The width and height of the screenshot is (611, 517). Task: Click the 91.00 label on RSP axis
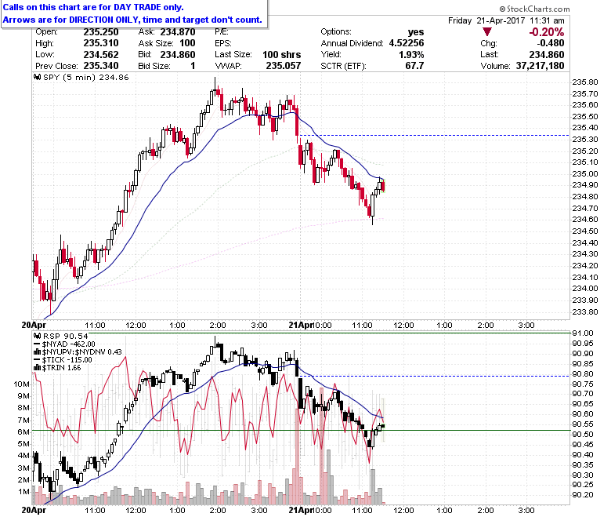(x=583, y=333)
